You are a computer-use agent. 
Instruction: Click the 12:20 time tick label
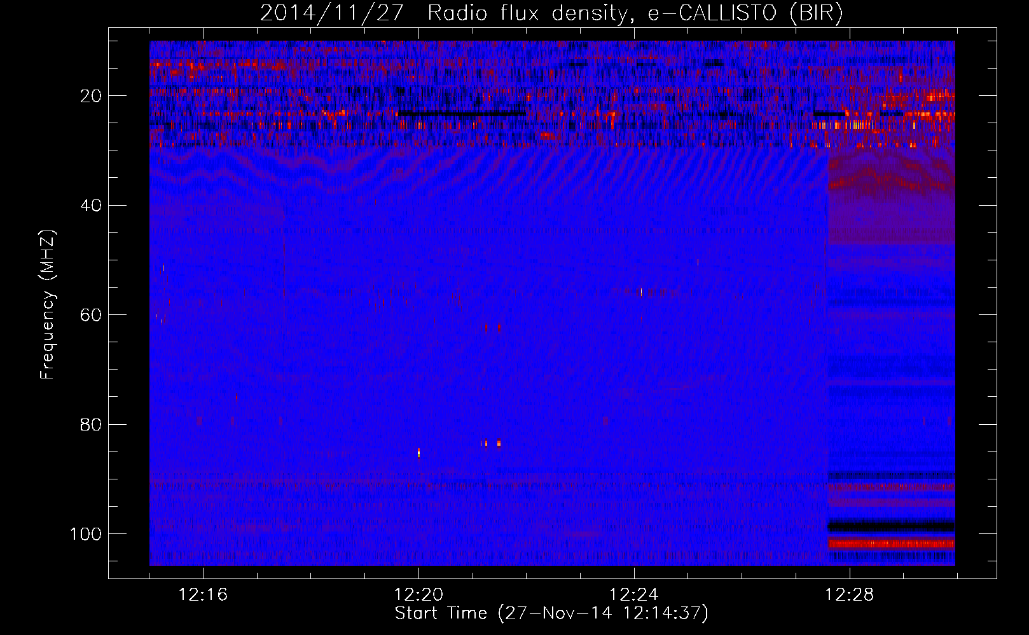click(x=418, y=595)
